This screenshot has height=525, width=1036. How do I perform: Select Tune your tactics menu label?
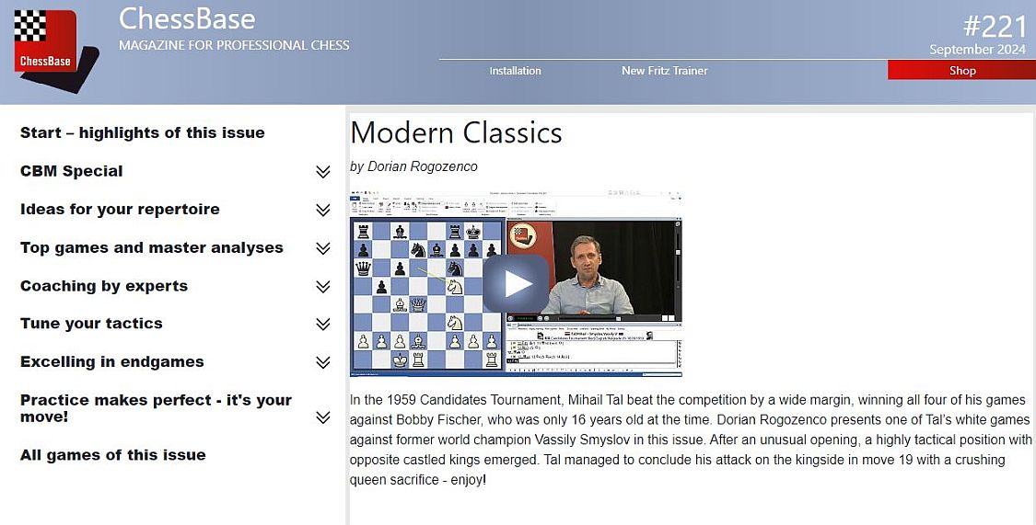click(x=91, y=324)
